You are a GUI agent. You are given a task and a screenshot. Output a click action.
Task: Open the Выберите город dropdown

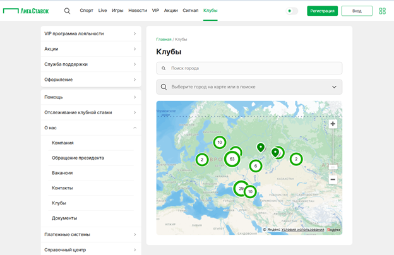click(249, 87)
